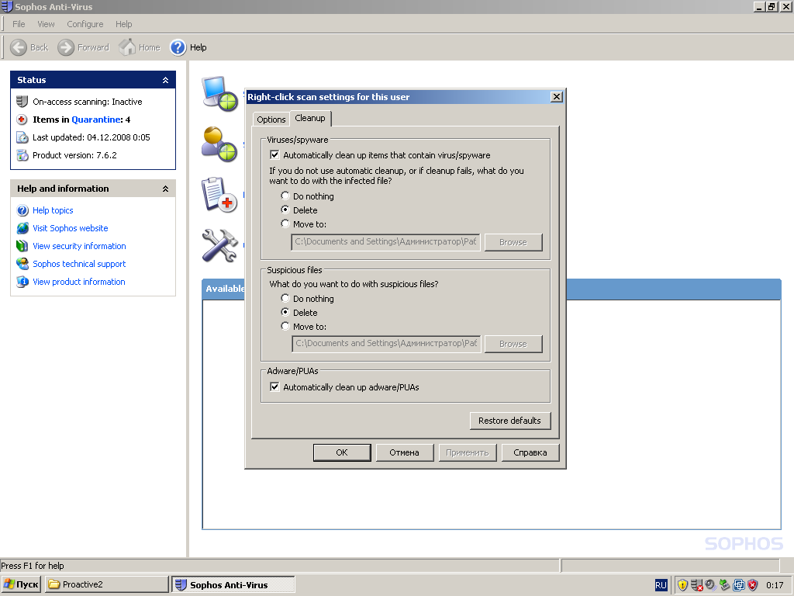This screenshot has width=794, height=596.
Task: Select Do nothing for suspicious files
Action: pyautogui.click(x=285, y=298)
